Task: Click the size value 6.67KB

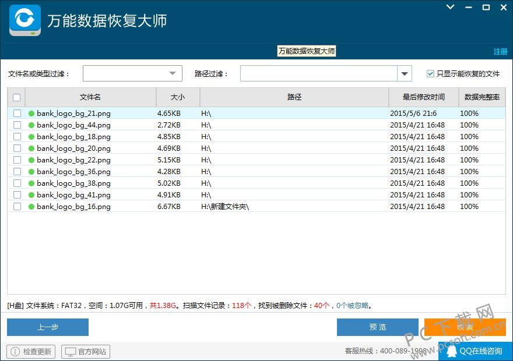Action: coord(169,207)
